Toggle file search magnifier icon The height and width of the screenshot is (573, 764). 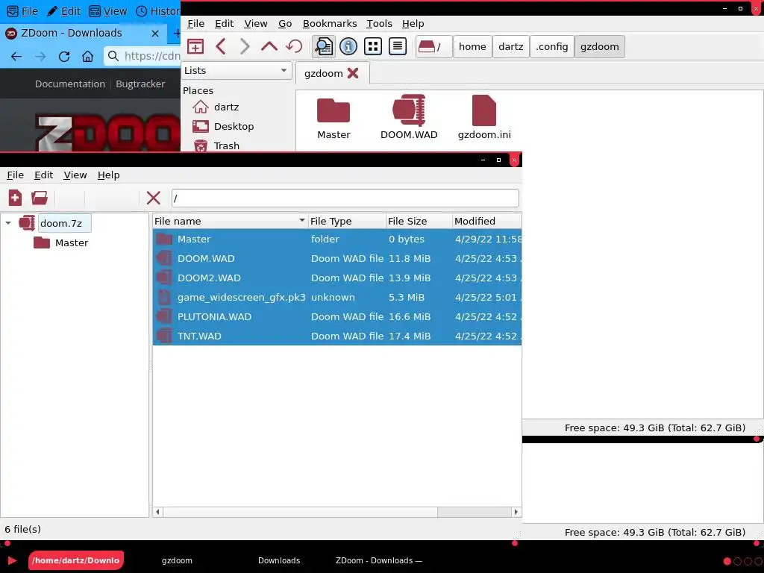tap(324, 47)
